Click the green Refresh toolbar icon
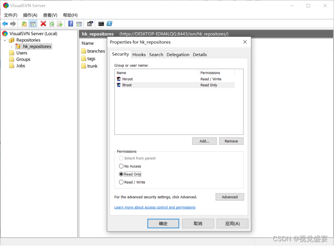Image resolution: width=334 pixels, height=246 pixels. click(52, 24)
